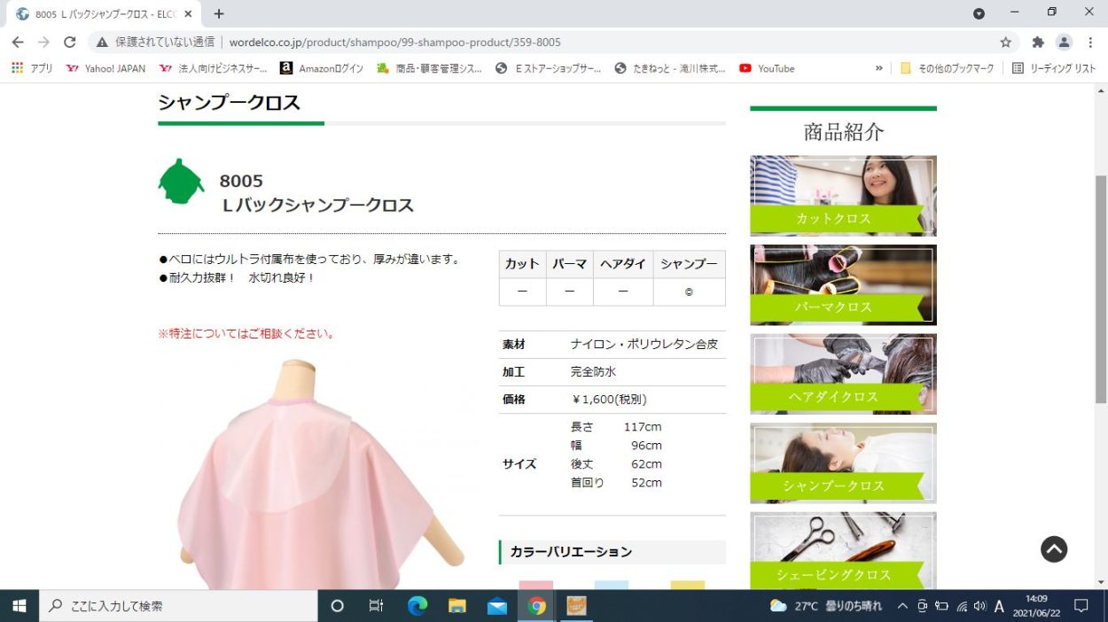Open Yahoo! JAPAN bookmark
This screenshot has width=1108, height=622.
pyautogui.click(x=105, y=68)
